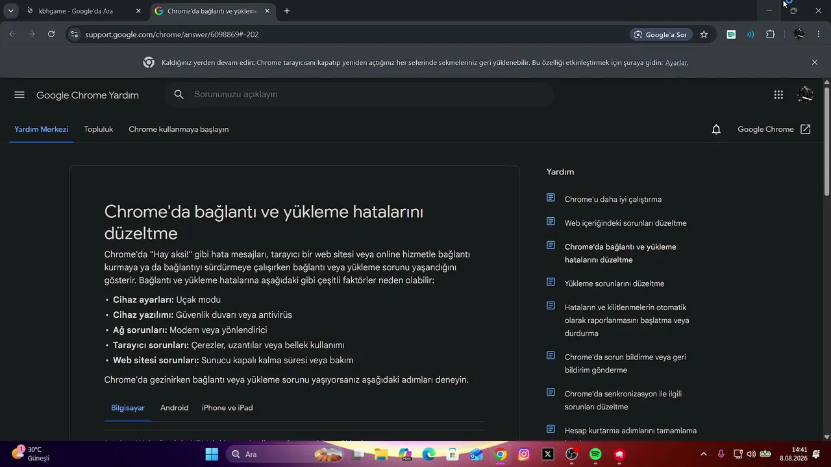
Task: Open the Hataların ve kilitlenmelerin otomatik raporlanması article
Action: click(x=627, y=320)
